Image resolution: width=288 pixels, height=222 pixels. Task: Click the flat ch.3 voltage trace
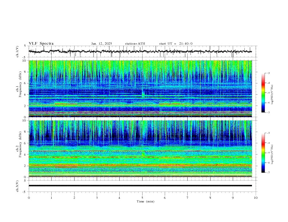pos(140,186)
